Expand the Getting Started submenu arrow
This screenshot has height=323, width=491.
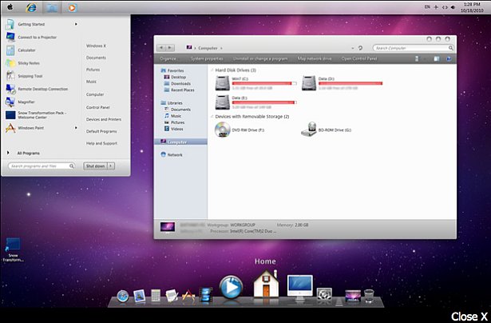click(77, 24)
